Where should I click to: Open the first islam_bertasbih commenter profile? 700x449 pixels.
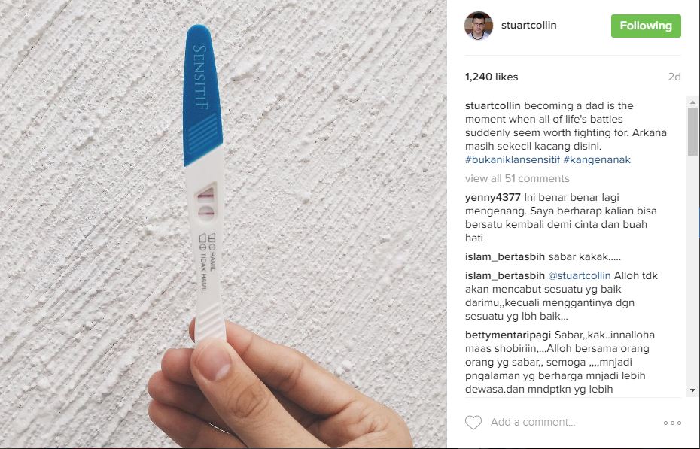click(505, 256)
